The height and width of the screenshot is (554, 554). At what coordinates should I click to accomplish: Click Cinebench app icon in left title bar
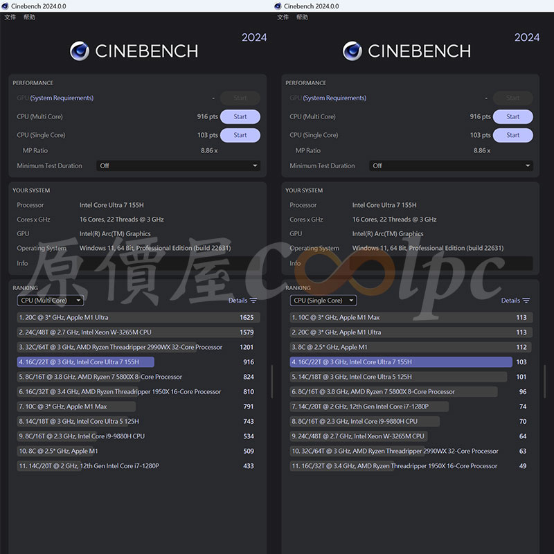click(x=5, y=6)
